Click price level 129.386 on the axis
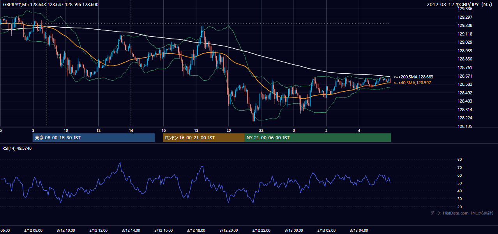The width and height of the screenshot is (498, 234). coord(464,9)
